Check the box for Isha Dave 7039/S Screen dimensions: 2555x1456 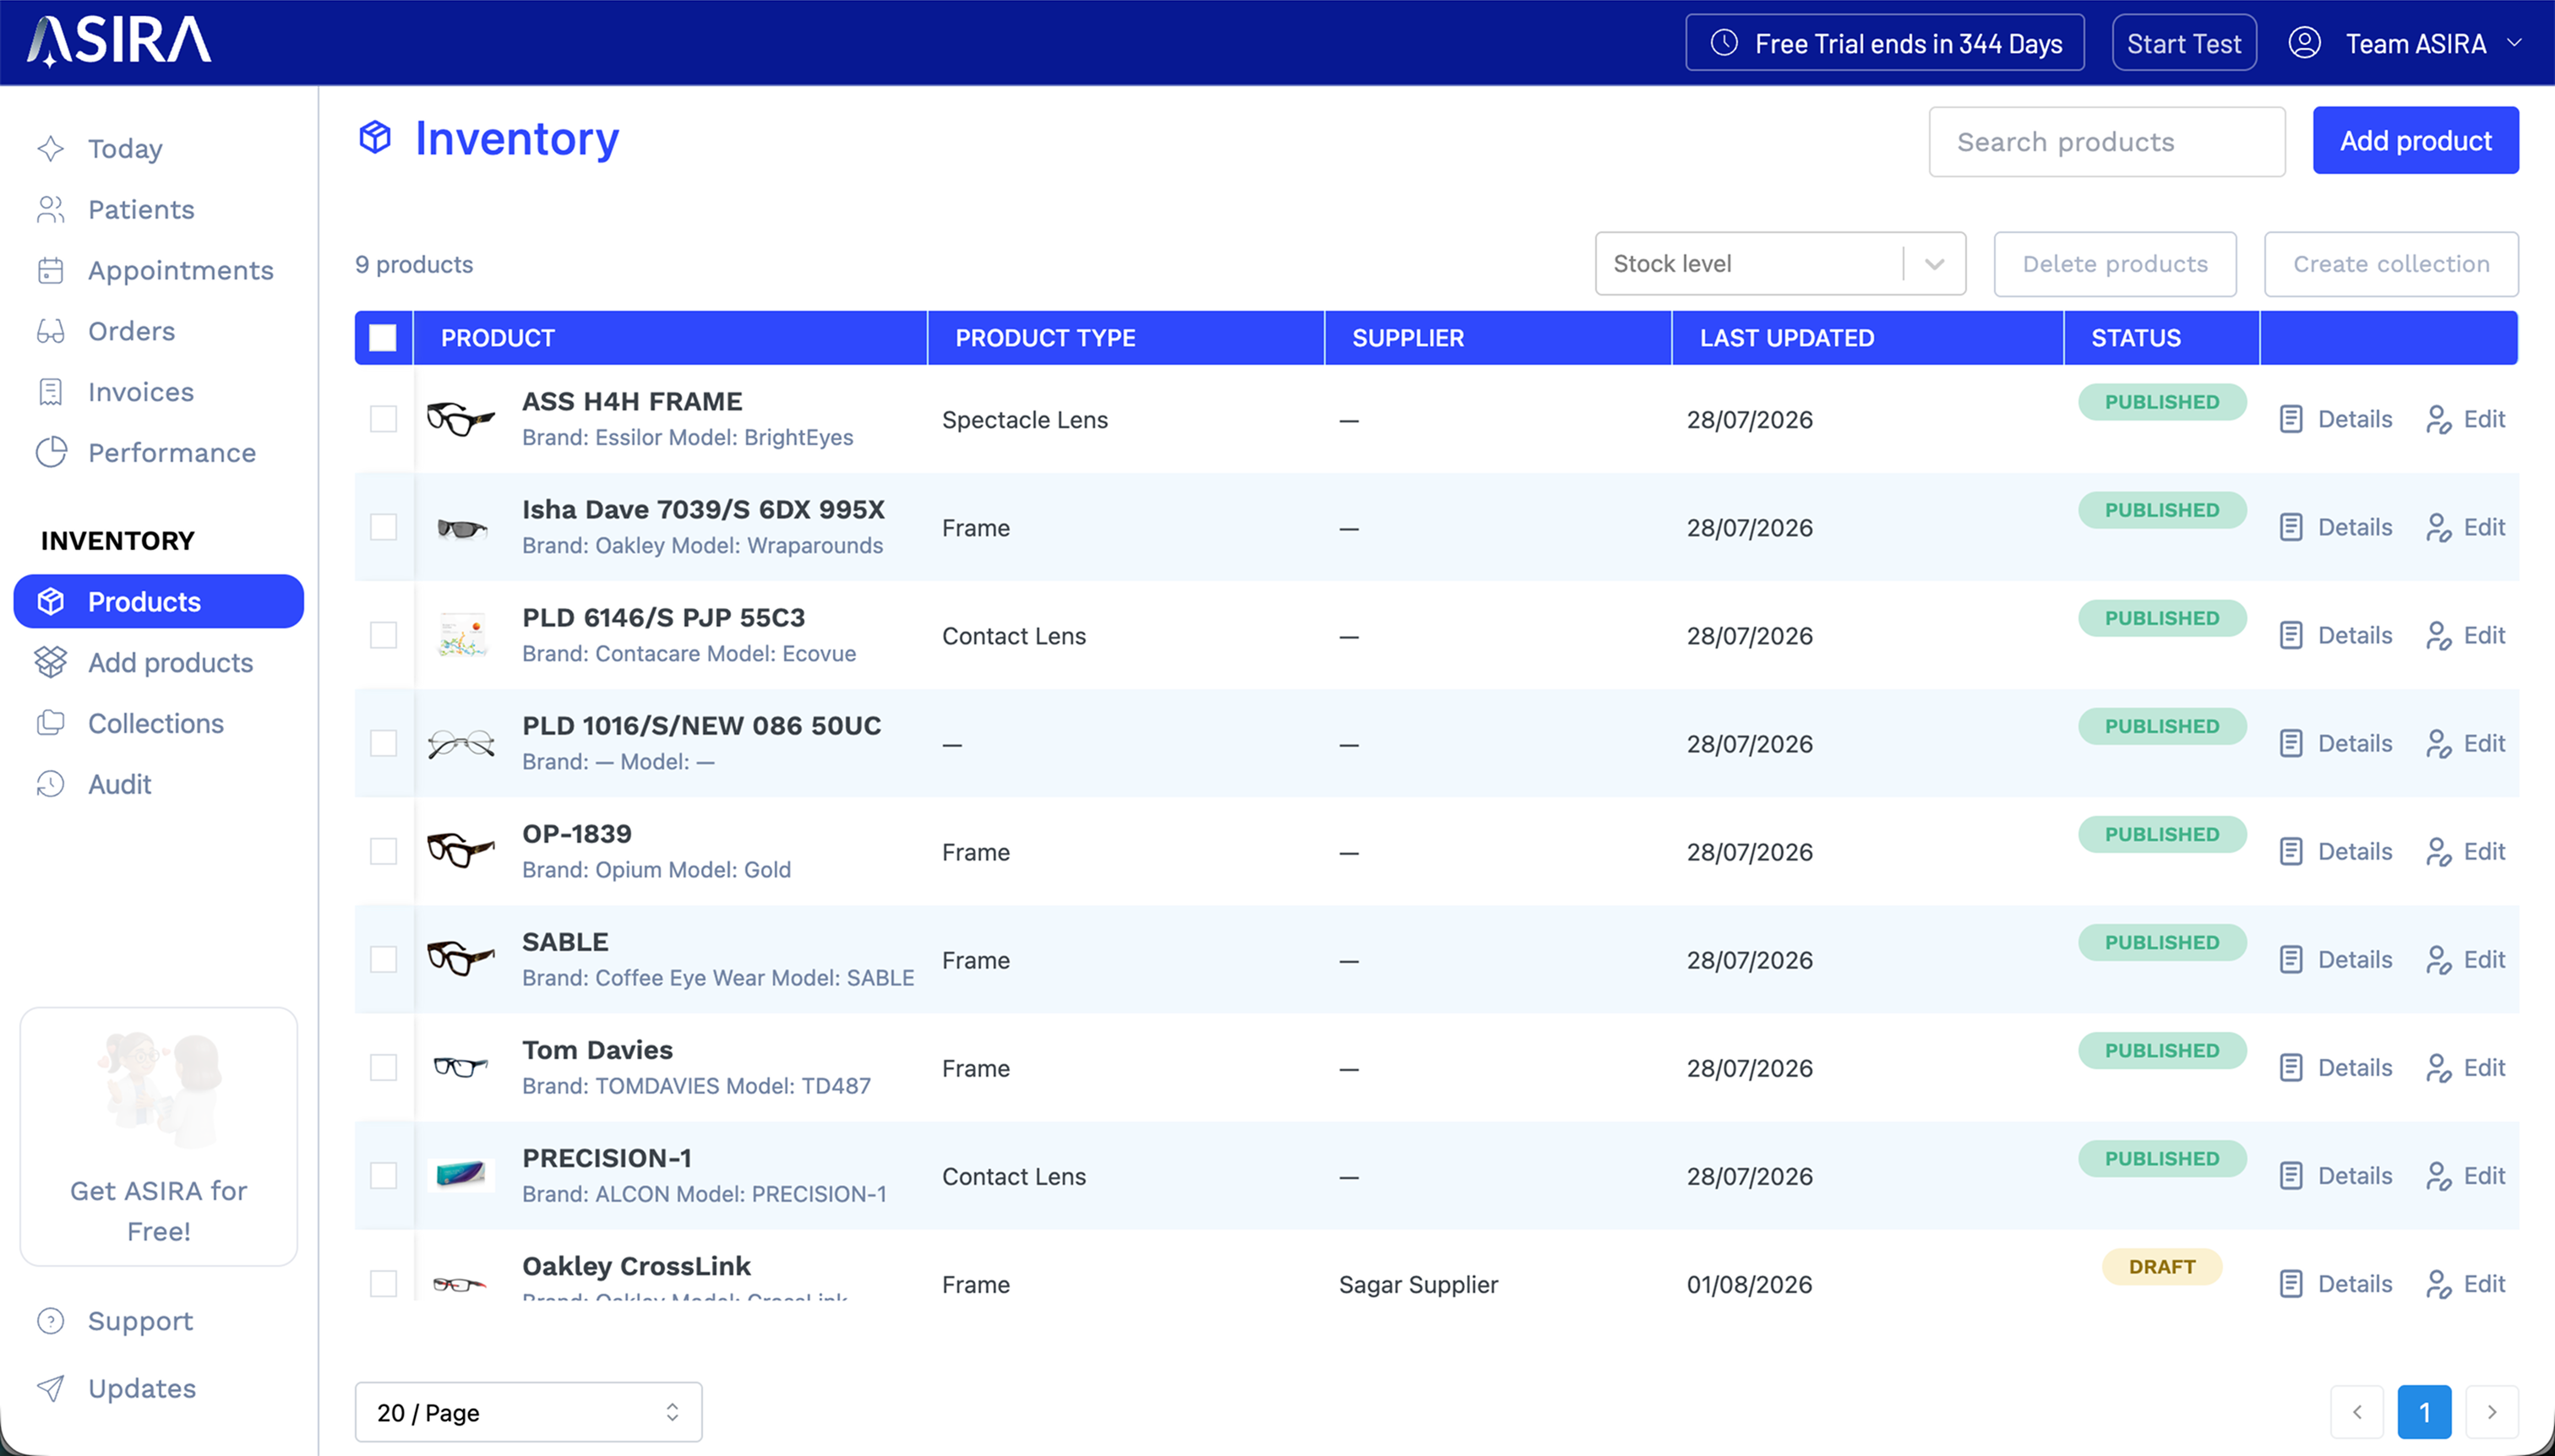[383, 527]
